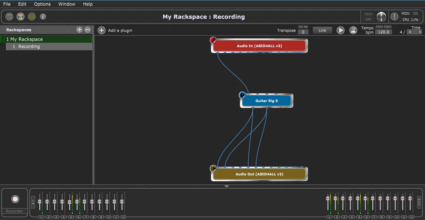Open the Options menu

tap(42, 4)
